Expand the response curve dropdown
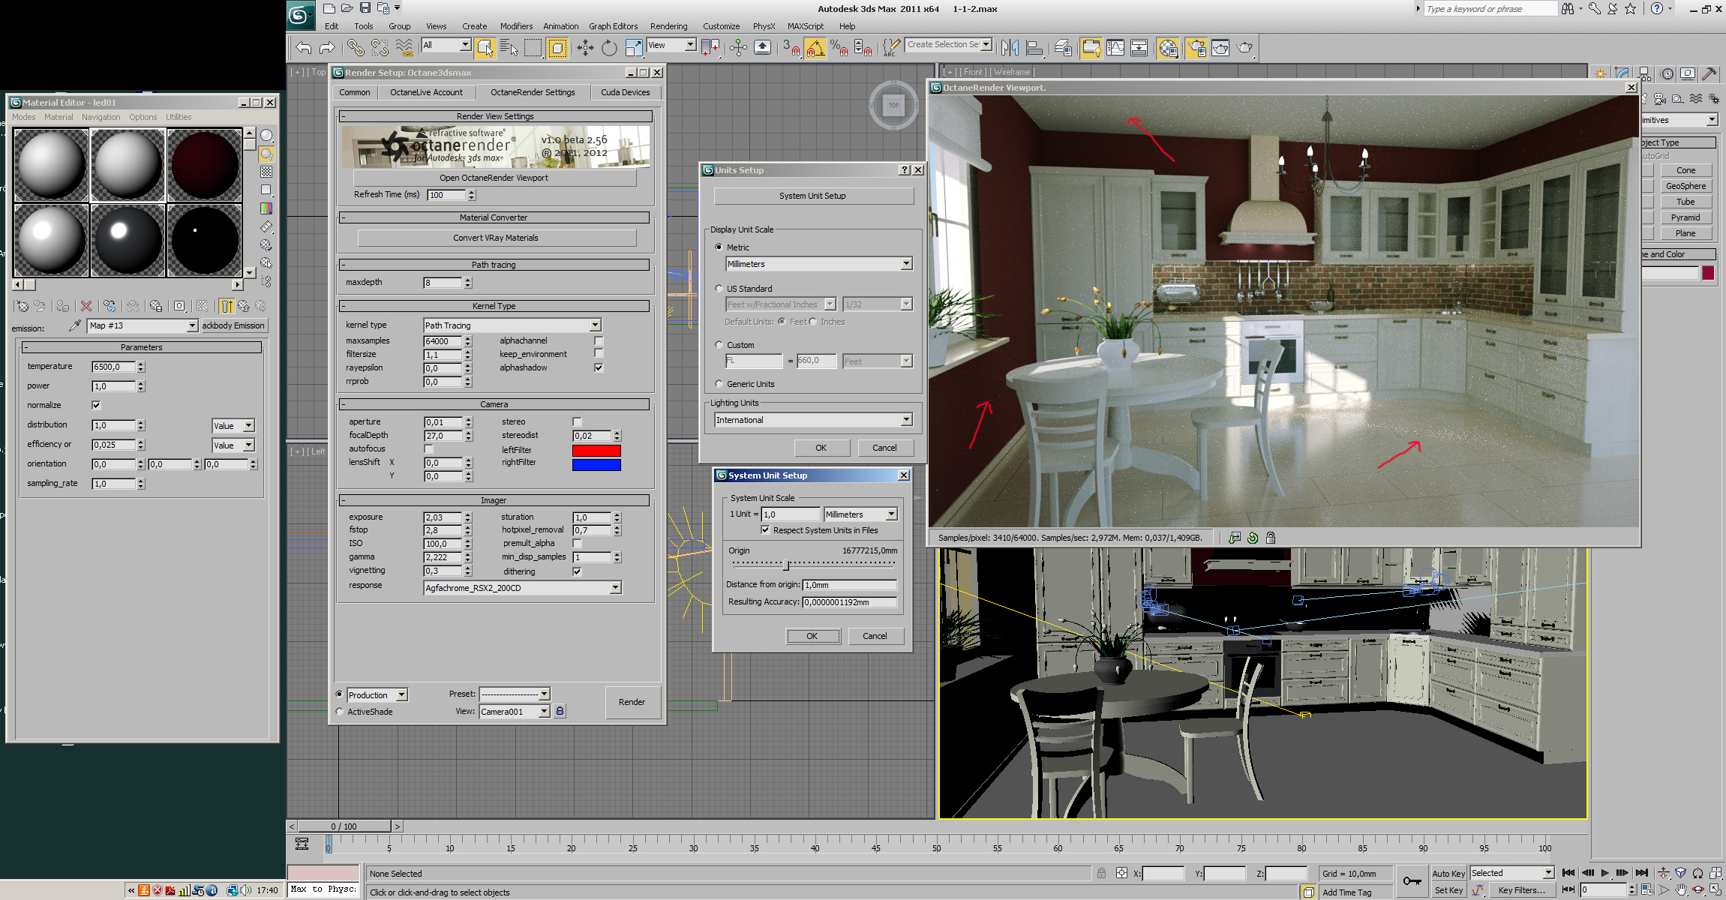1726x900 pixels. (615, 588)
